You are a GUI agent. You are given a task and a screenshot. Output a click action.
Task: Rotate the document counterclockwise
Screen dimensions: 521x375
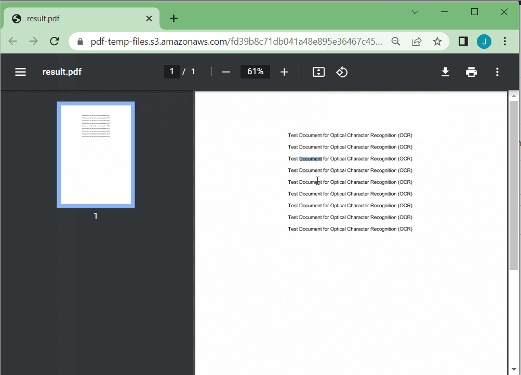click(x=342, y=72)
